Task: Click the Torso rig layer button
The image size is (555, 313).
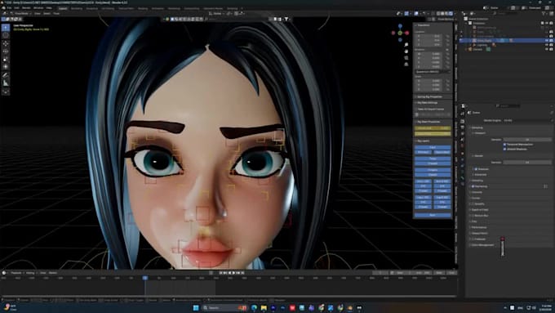Action: [x=433, y=159]
